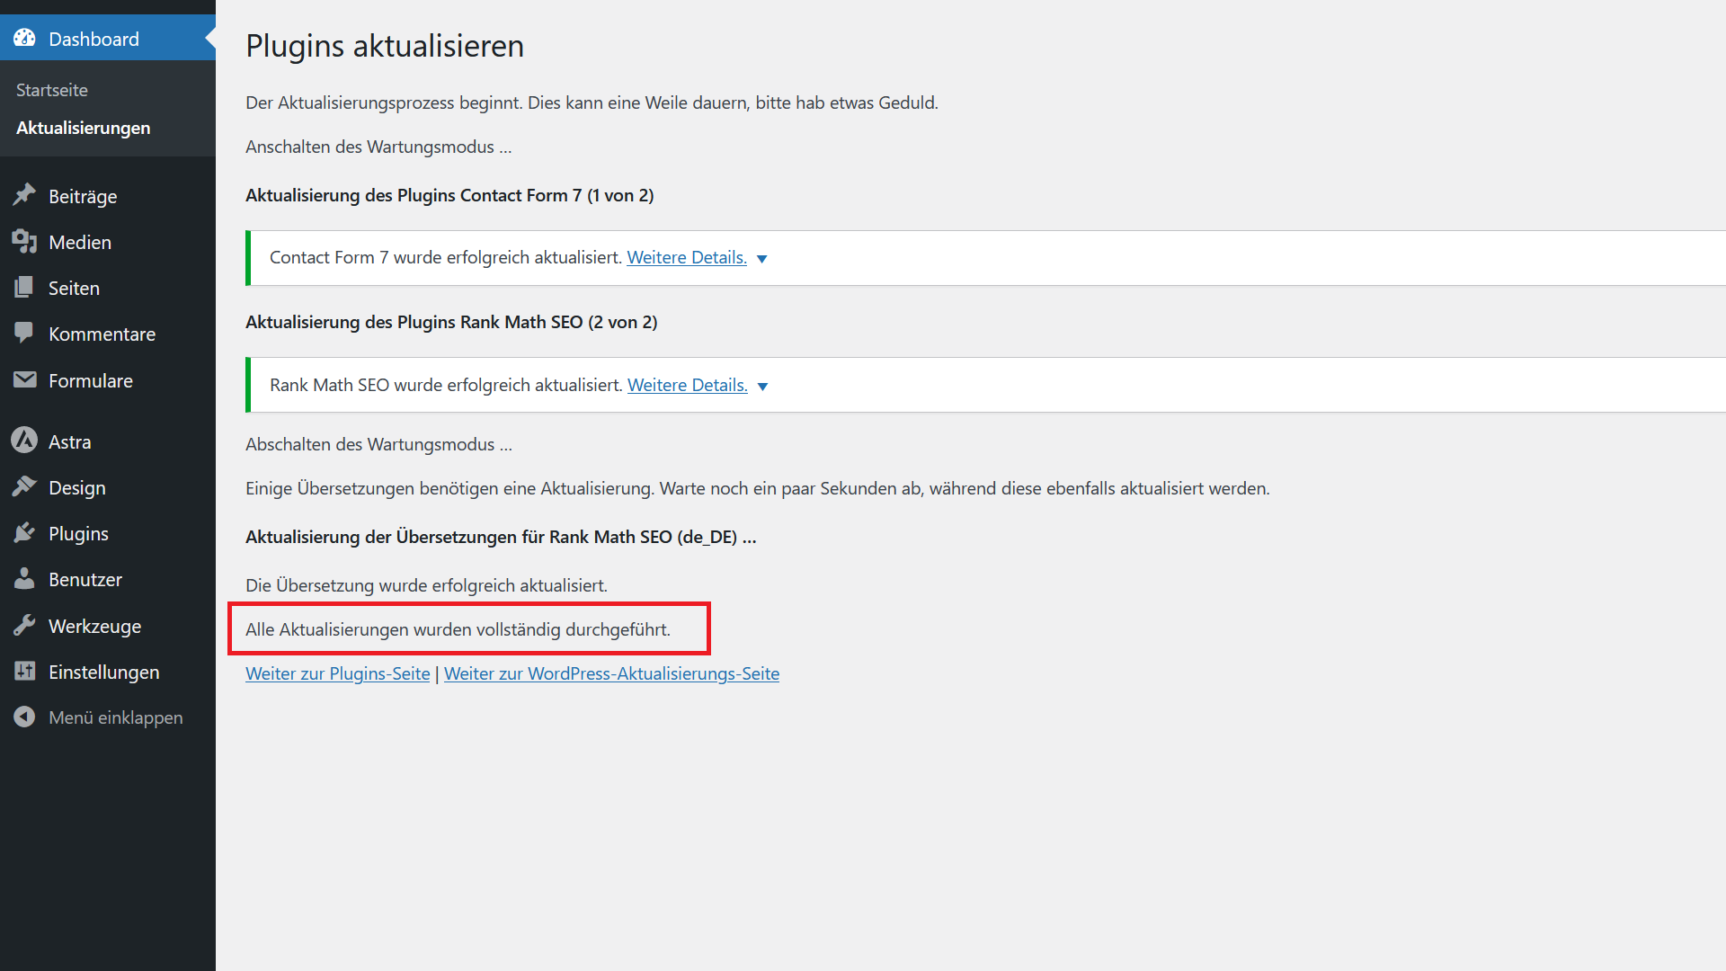Click the Dashboard gauge icon
Image resolution: width=1726 pixels, height=971 pixels.
point(24,39)
